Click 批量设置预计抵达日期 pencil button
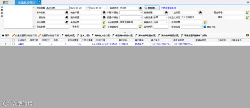This screenshot has width=250, height=108. click(x=24, y=35)
